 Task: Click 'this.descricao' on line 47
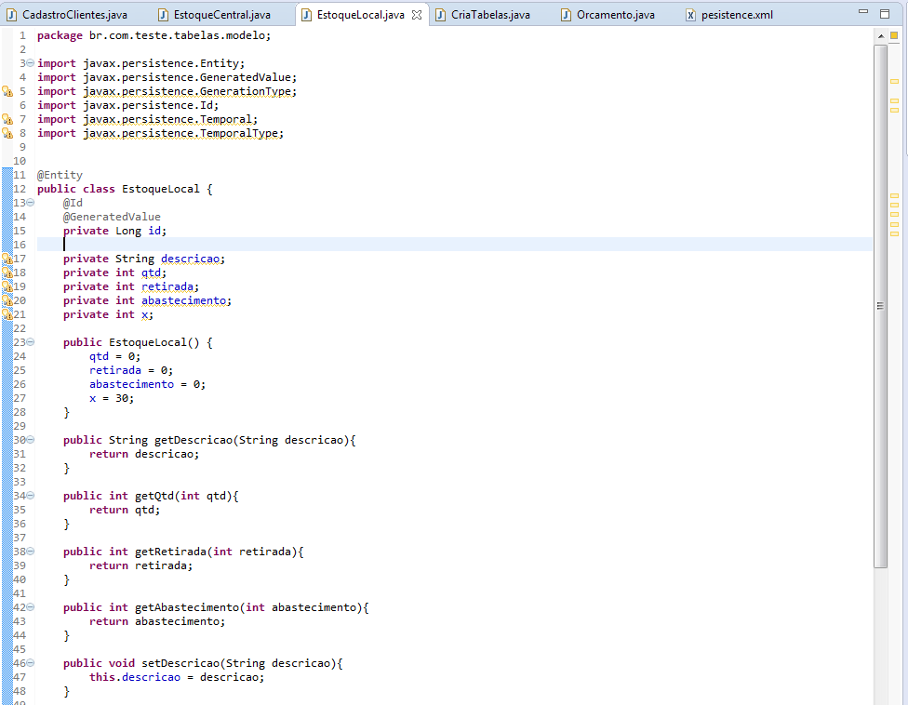coord(134,677)
